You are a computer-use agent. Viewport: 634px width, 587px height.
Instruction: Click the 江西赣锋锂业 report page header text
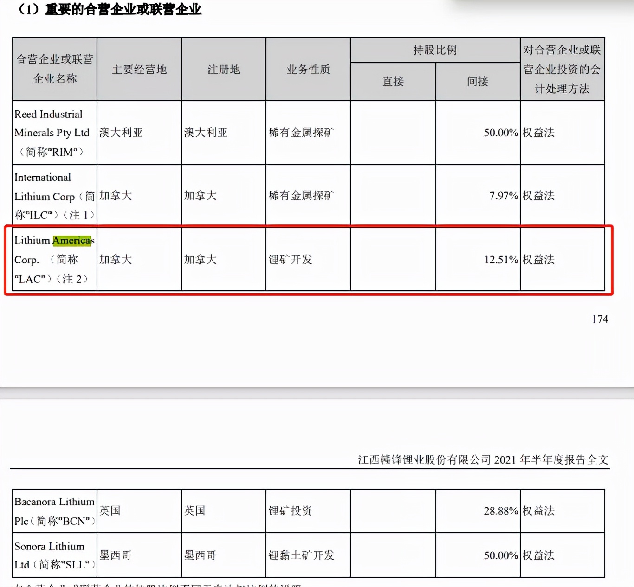point(483,460)
